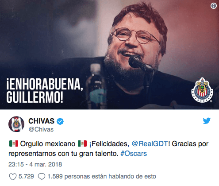The image size is (219, 186).
Task: Click the Chivas crest logo on the photo
Action: 202,90
